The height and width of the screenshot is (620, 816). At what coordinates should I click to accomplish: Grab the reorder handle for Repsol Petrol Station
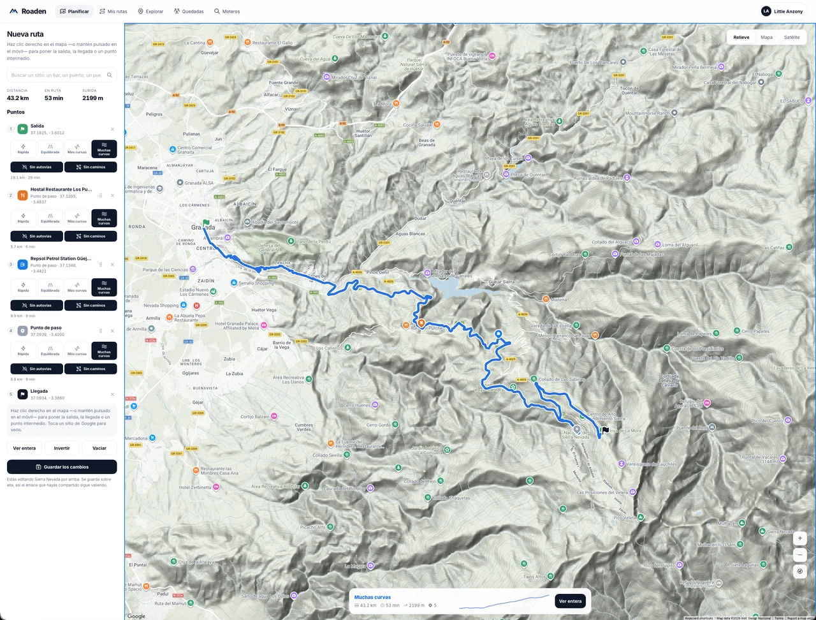(101, 264)
